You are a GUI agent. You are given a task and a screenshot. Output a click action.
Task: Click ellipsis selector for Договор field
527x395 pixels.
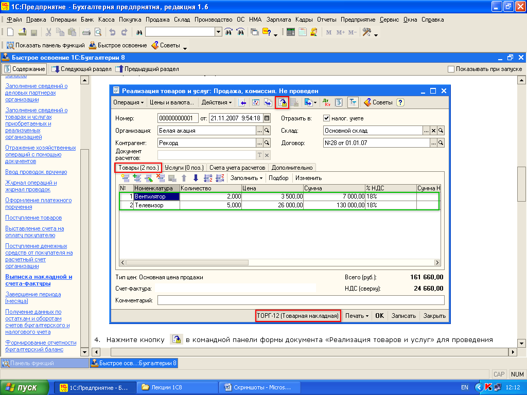tap(433, 143)
